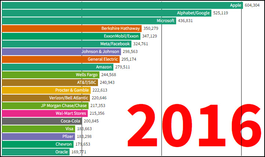Click the value 179,653
Image resolution: width=265 pixels, height=157 pixels.
tap(83, 144)
